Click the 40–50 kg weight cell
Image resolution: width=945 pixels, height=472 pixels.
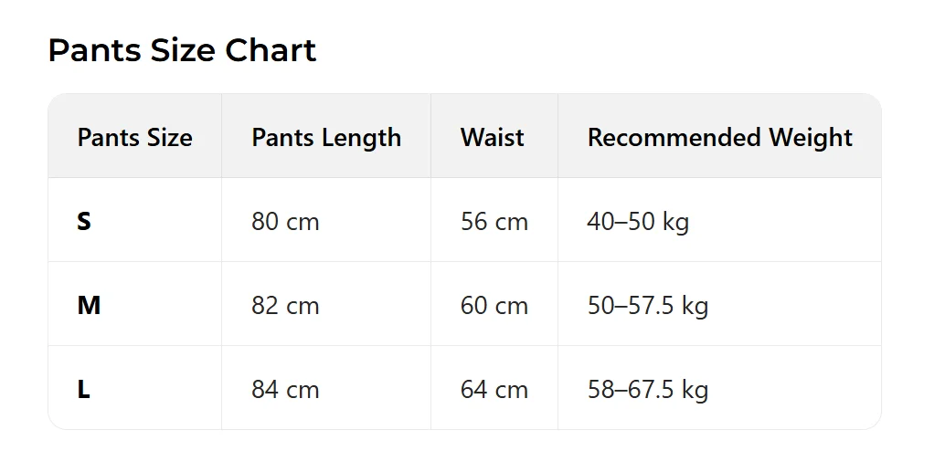point(638,222)
